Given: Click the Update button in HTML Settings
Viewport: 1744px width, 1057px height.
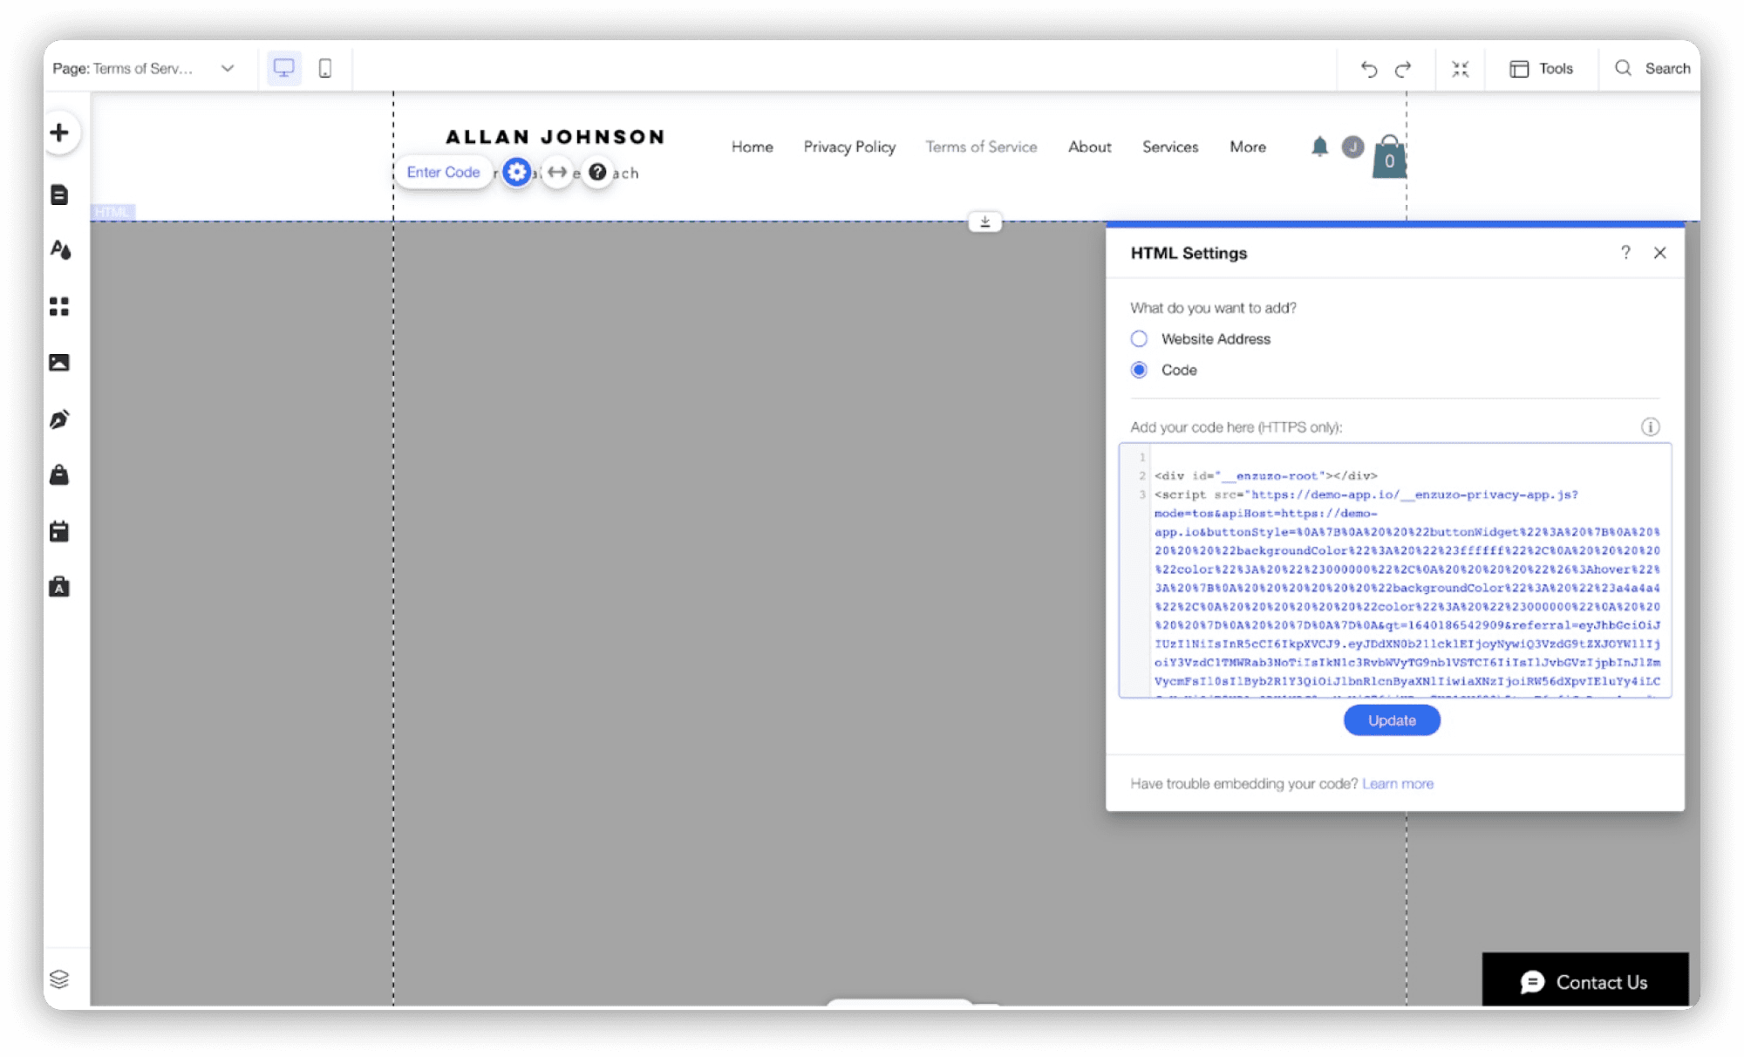Looking at the screenshot, I should [x=1393, y=719].
